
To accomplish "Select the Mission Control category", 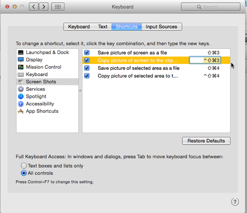I will pyautogui.click(x=47, y=67).
